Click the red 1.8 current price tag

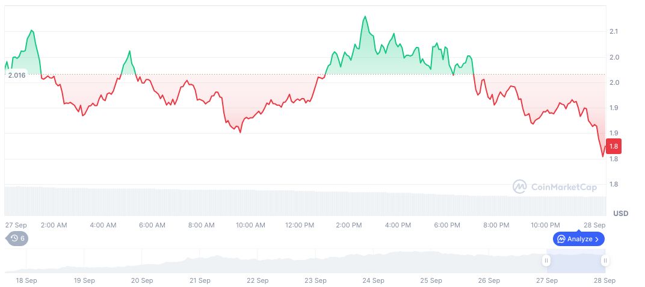point(614,146)
